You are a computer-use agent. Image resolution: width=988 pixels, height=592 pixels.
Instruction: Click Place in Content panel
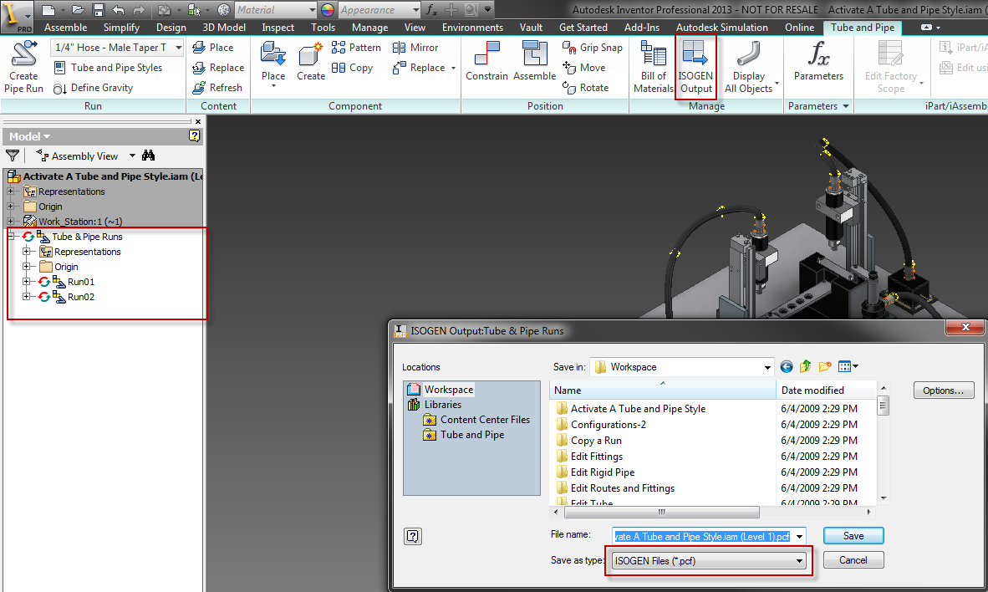coord(213,48)
